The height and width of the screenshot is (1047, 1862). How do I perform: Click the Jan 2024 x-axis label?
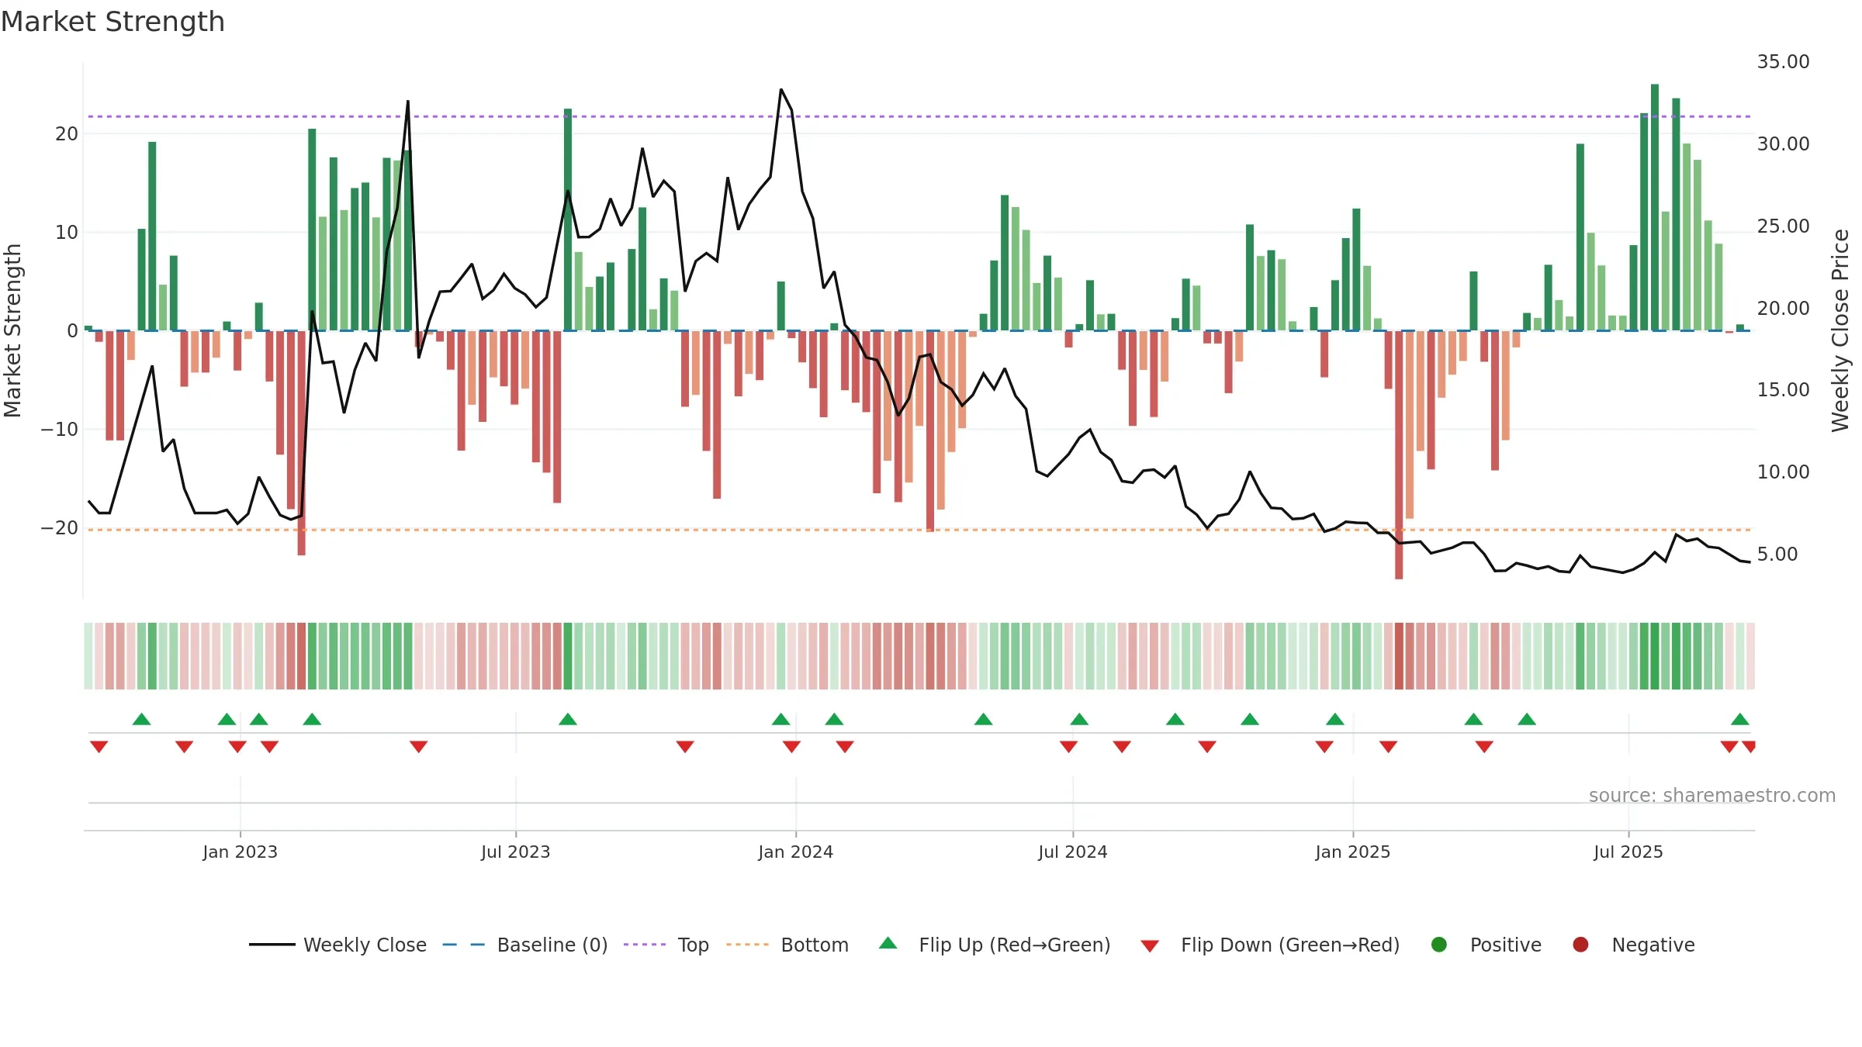coord(796,852)
